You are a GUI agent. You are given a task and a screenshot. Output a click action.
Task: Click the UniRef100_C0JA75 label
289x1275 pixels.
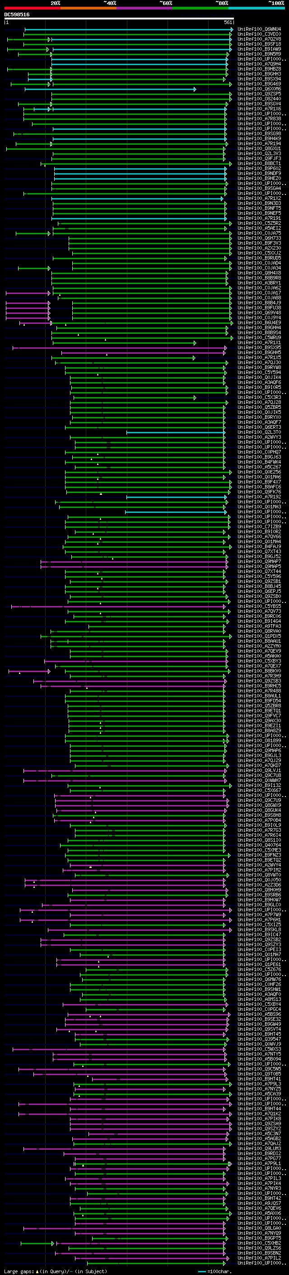coord(259,233)
